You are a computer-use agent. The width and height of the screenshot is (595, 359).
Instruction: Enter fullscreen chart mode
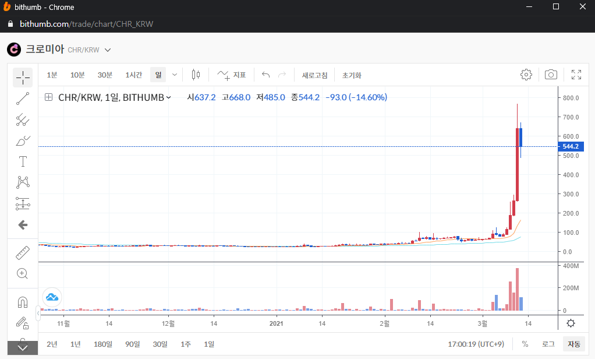pyautogui.click(x=576, y=75)
